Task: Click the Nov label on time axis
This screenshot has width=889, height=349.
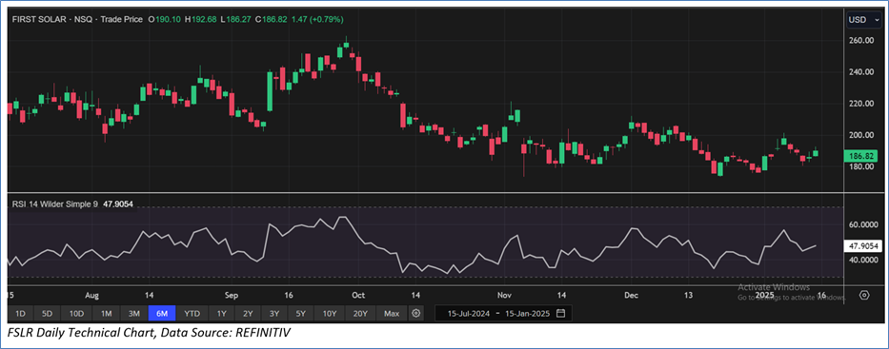Action: (504, 295)
